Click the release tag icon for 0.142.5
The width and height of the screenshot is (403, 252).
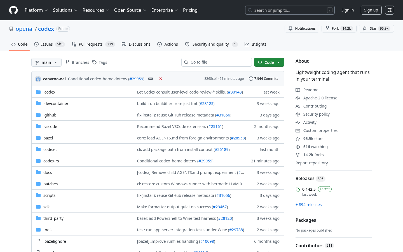298,190
